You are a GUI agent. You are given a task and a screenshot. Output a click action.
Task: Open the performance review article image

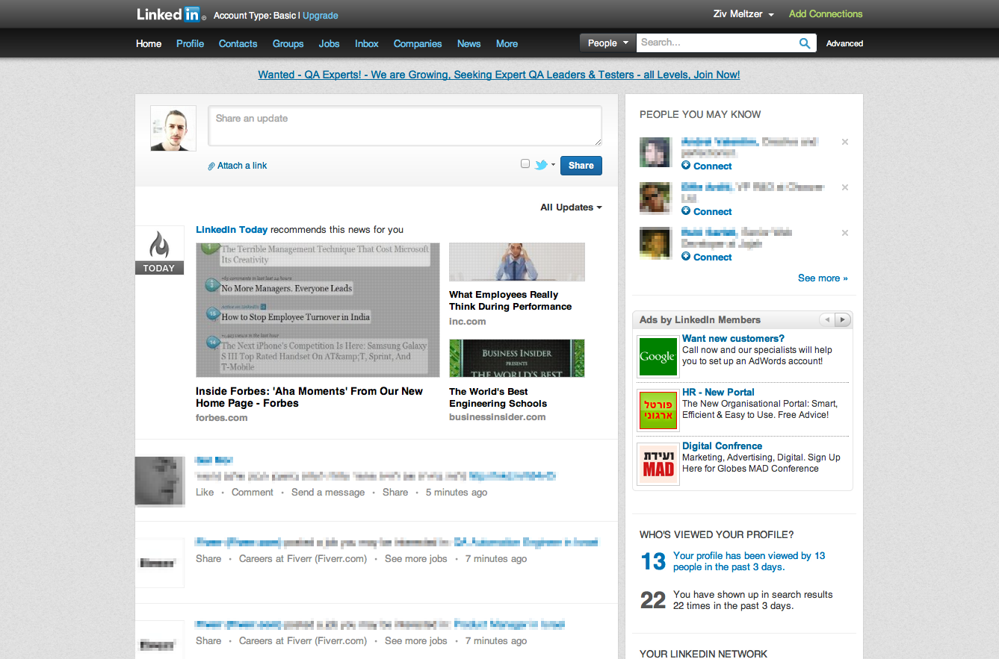coord(517,262)
